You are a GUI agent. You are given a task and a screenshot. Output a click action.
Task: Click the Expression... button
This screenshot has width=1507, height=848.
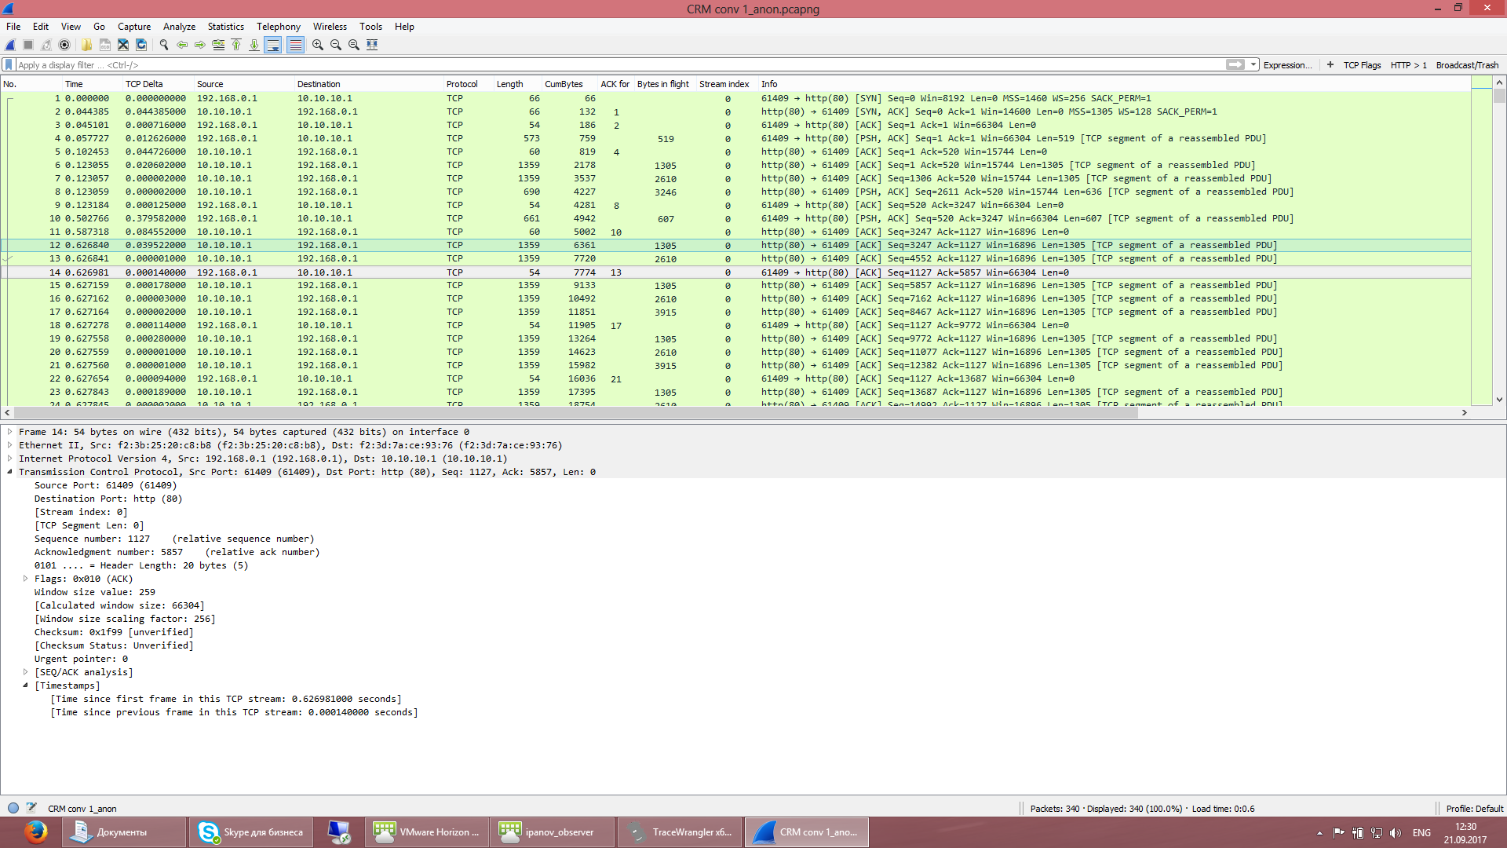1286,65
